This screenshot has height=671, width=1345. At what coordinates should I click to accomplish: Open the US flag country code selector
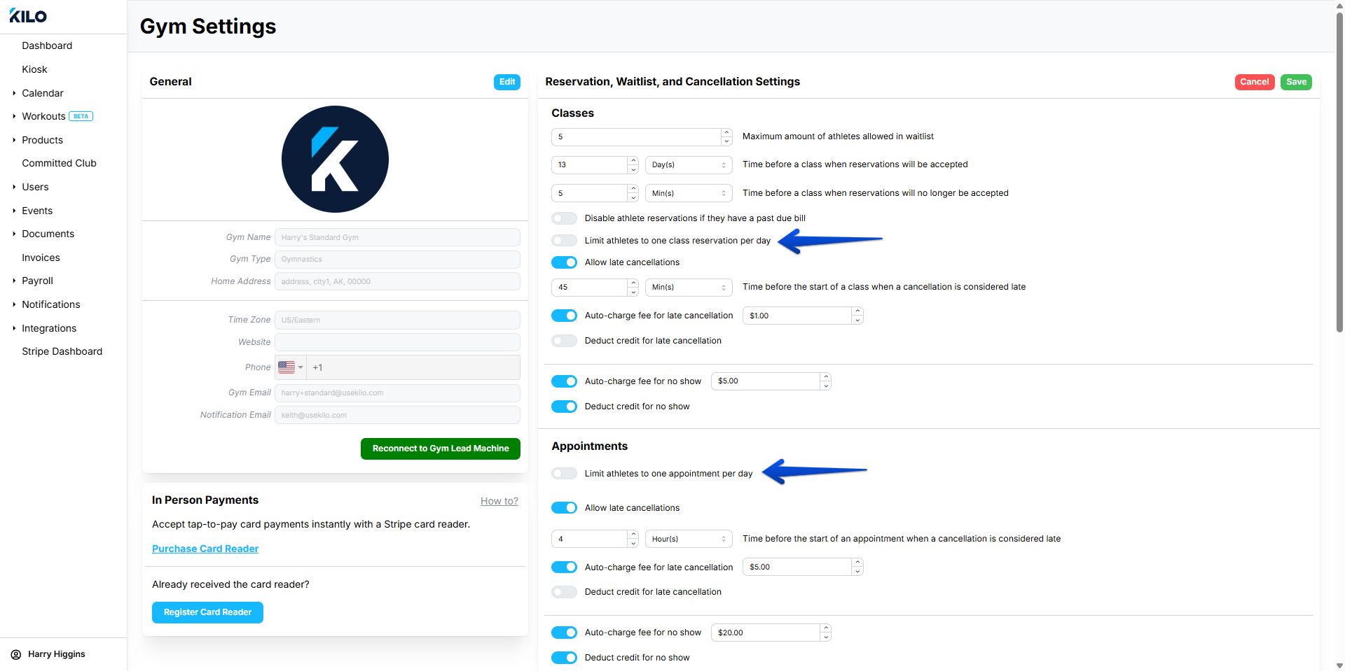(x=291, y=367)
